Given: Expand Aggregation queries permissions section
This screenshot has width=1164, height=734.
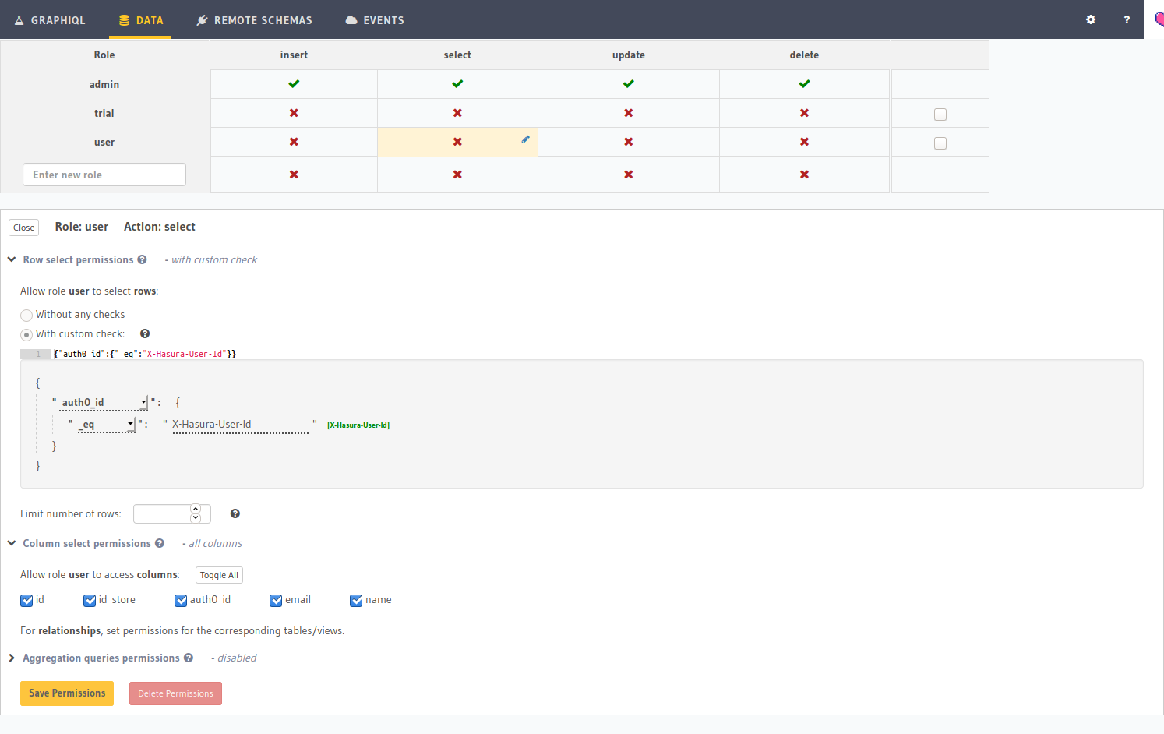Looking at the screenshot, I should coord(12,658).
